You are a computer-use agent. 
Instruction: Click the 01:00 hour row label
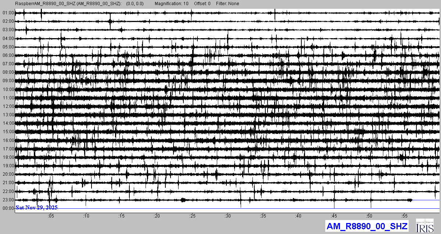click(x=8, y=13)
